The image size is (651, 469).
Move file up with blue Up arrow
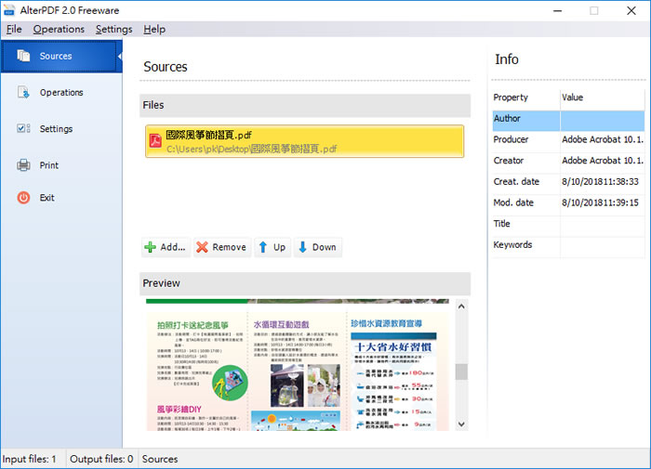pyautogui.click(x=272, y=247)
